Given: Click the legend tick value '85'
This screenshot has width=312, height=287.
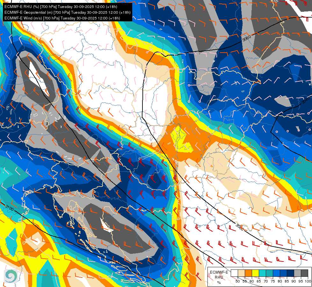Looking at the screenshot, I should tap(287, 281).
